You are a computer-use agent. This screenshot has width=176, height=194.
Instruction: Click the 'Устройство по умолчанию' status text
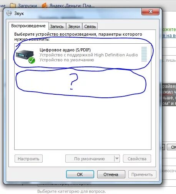67,60
